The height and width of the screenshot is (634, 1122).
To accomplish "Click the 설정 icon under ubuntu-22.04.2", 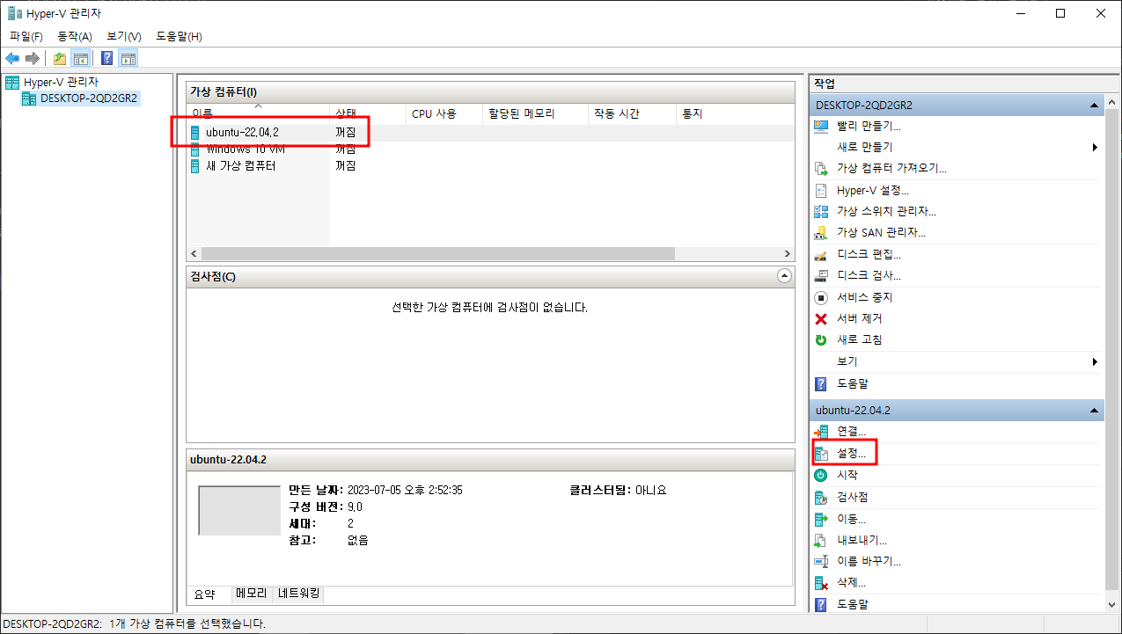I will point(821,454).
